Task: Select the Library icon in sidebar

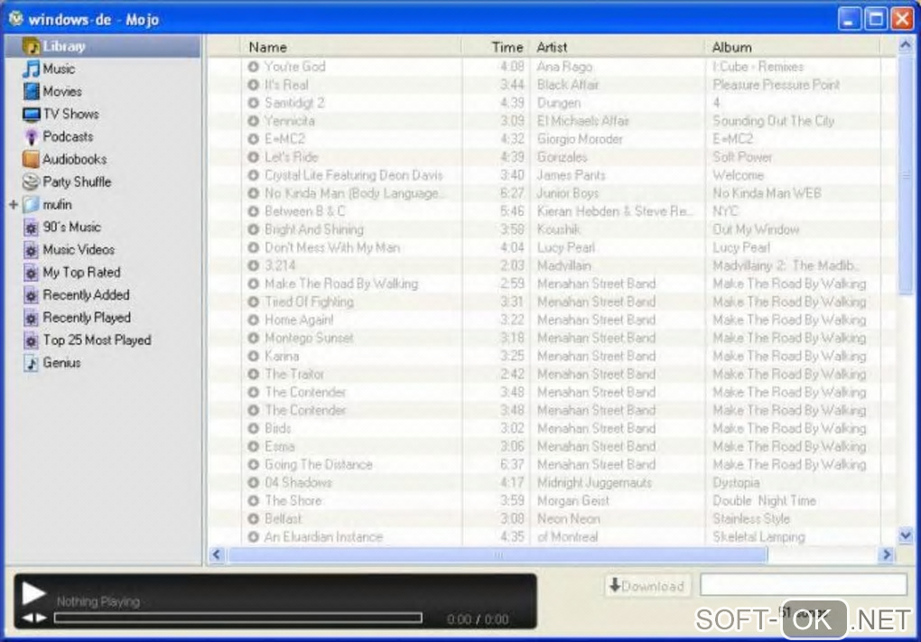Action: click(31, 46)
